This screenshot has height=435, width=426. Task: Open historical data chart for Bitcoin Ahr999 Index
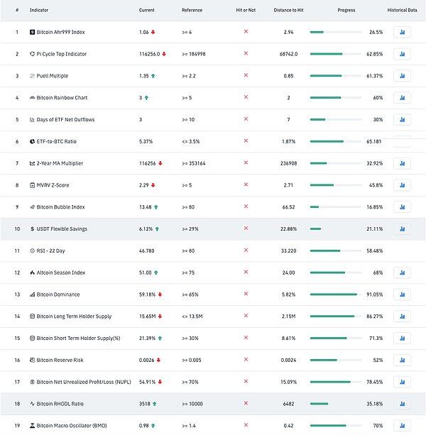click(x=402, y=32)
